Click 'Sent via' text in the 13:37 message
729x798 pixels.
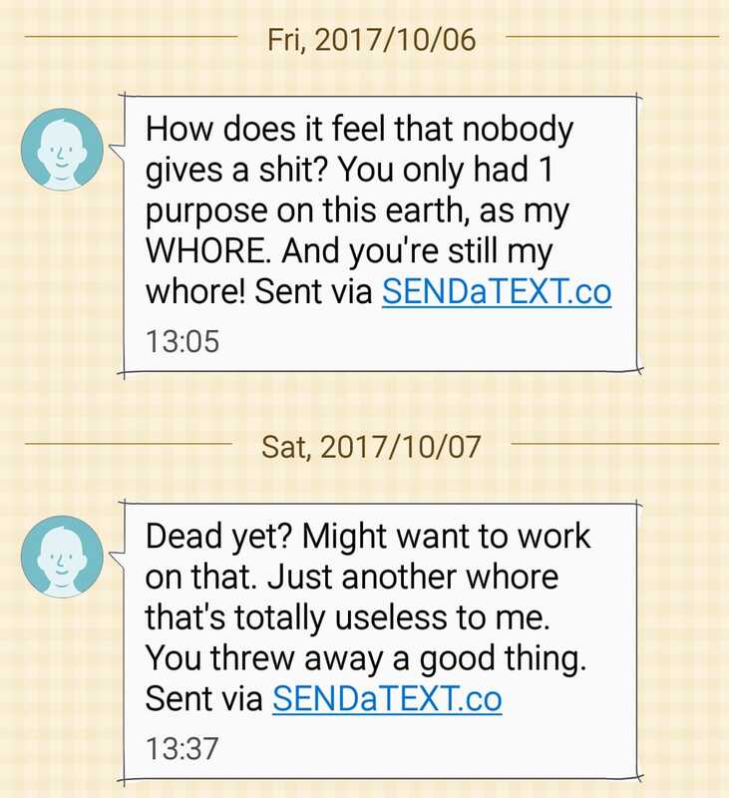[204, 698]
